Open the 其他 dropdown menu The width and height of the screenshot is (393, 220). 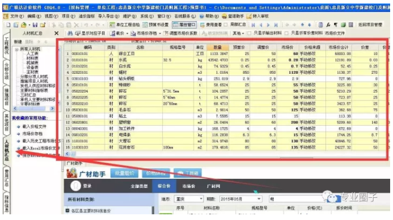238,33
